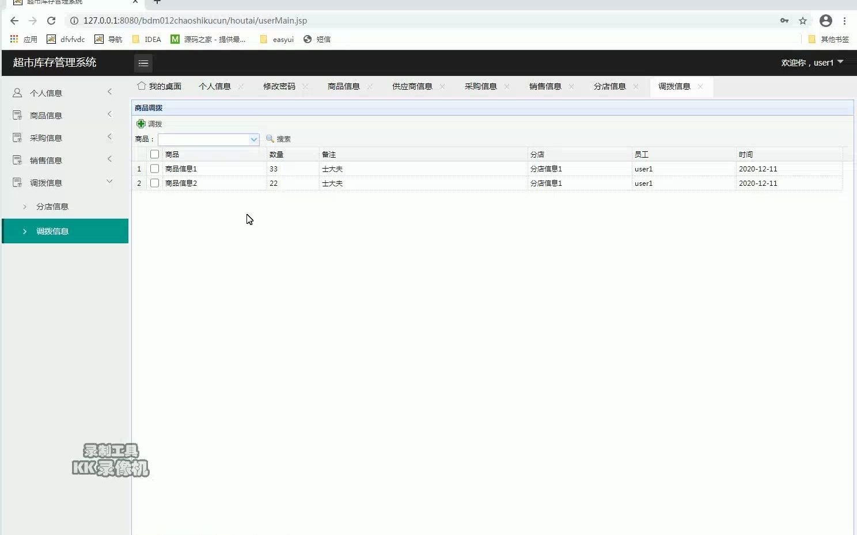Toggle the sidebar hamburger menu button

coord(143,63)
